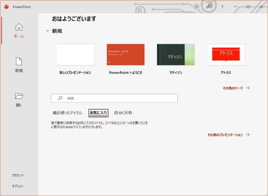Pick the アトラス theme thumbnail
This screenshot has width=268, height=196.
pos(226,55)
